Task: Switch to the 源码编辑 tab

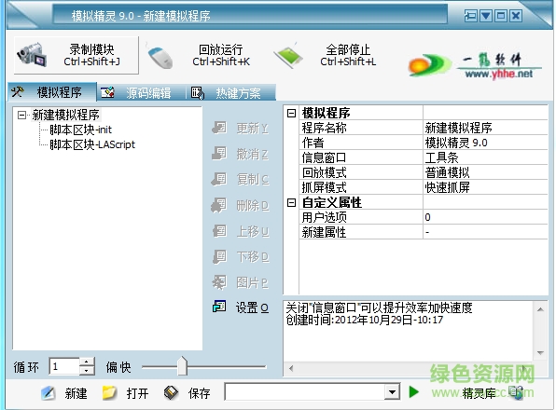Action: pos(136,93)
